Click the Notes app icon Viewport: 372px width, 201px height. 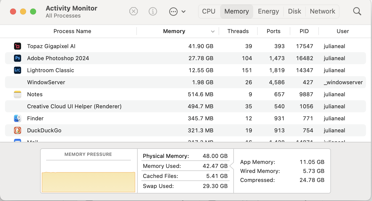pos(17,94)
